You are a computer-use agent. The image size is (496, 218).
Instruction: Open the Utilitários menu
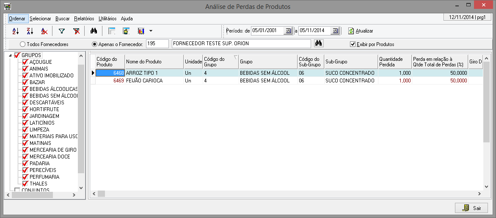pyautogui.click(x=107, y=19)
